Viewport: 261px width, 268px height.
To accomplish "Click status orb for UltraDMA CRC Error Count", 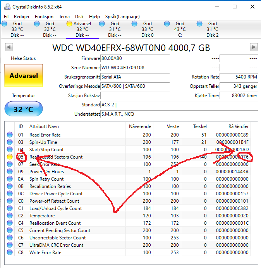I will (10, 245).
